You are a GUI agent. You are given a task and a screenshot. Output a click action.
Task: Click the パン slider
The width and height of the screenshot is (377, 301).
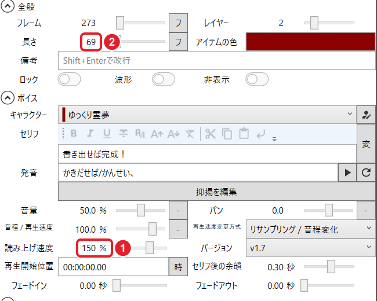[x=329, y=210]
